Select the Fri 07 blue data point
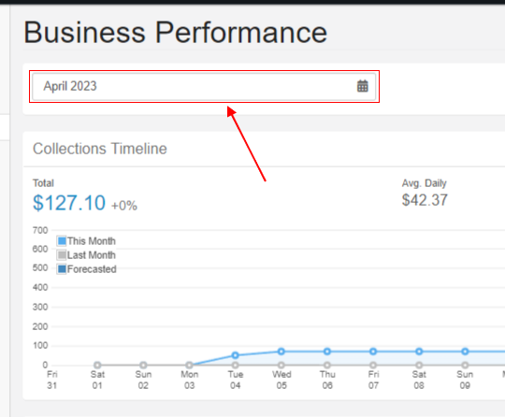Screen dimensions: 505x417 373,352
